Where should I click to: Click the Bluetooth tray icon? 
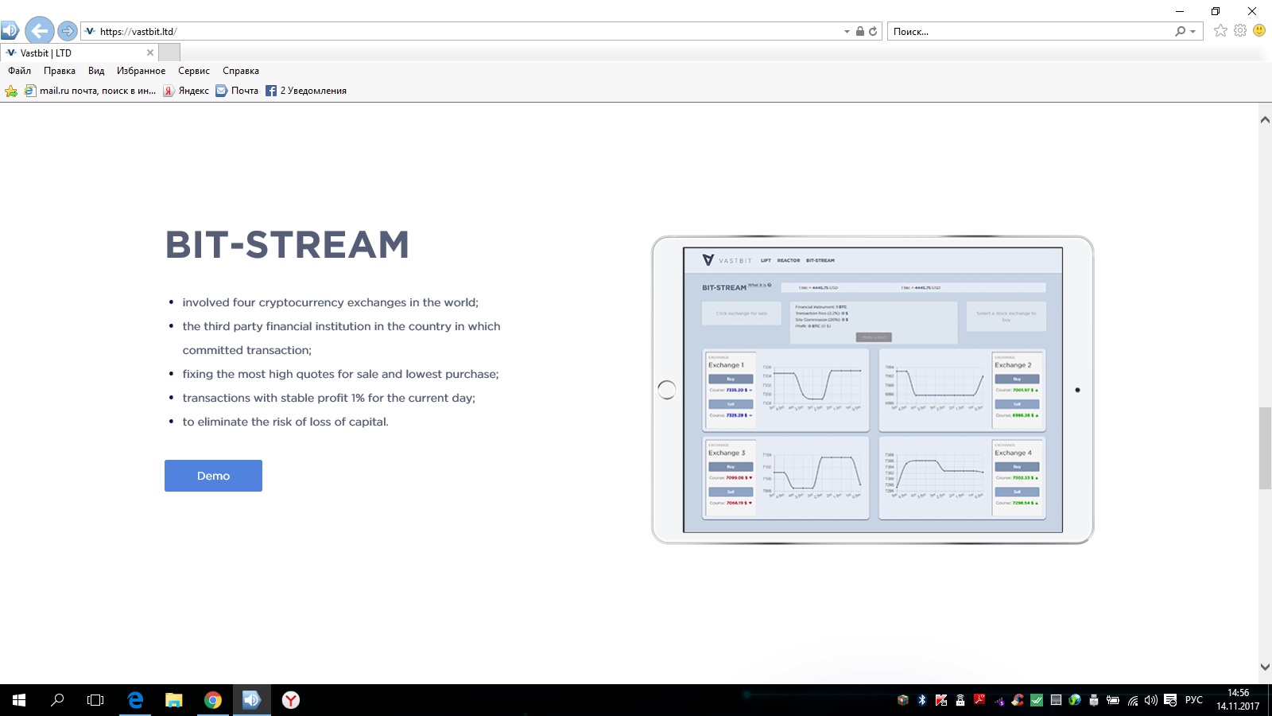[x=922, y=700]
